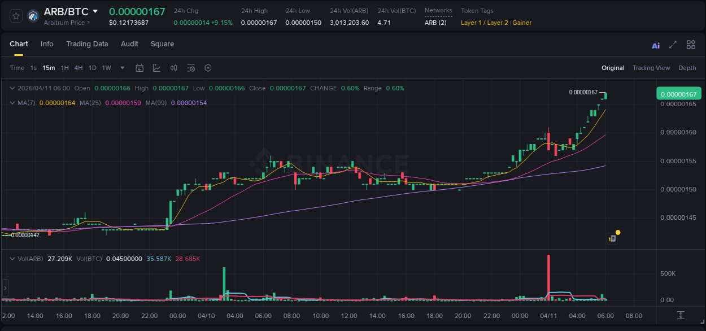Screen dimensions: 706x331
Task: Click the calendar date-range icon
Action: point(140,68)
